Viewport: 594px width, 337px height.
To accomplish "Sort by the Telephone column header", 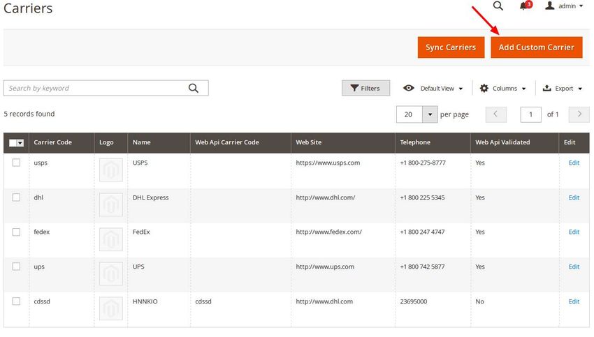I will click(433, 142).
